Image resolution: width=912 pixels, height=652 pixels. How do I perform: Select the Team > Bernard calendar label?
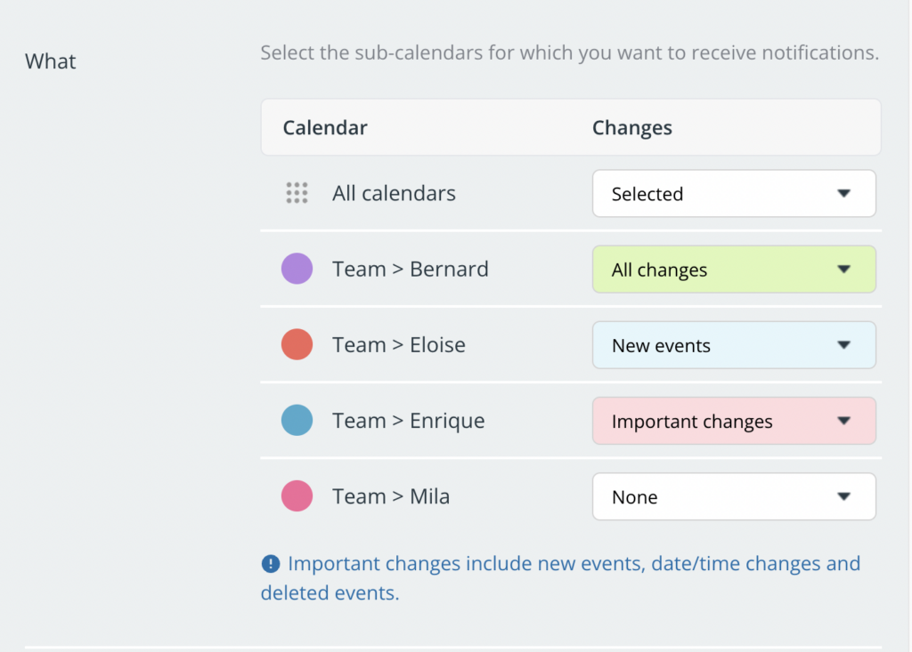pyautogui.click(x=410, y=269)
